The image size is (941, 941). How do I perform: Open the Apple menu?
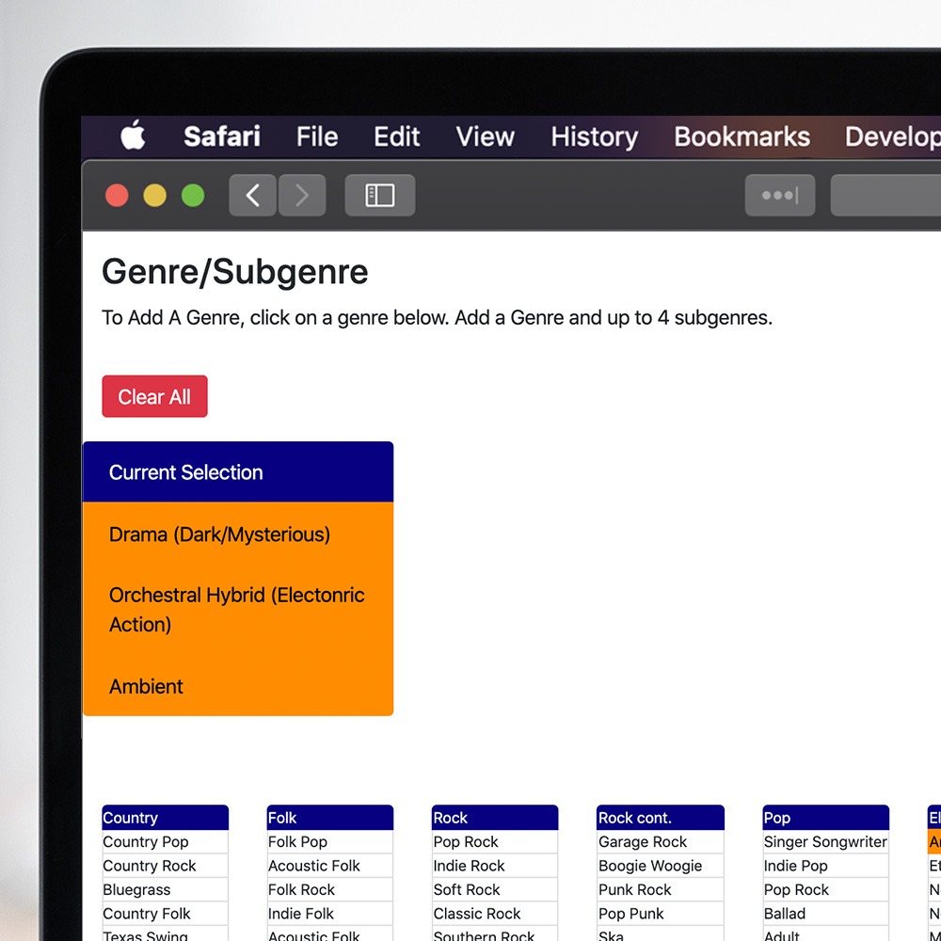pos(133,135)
